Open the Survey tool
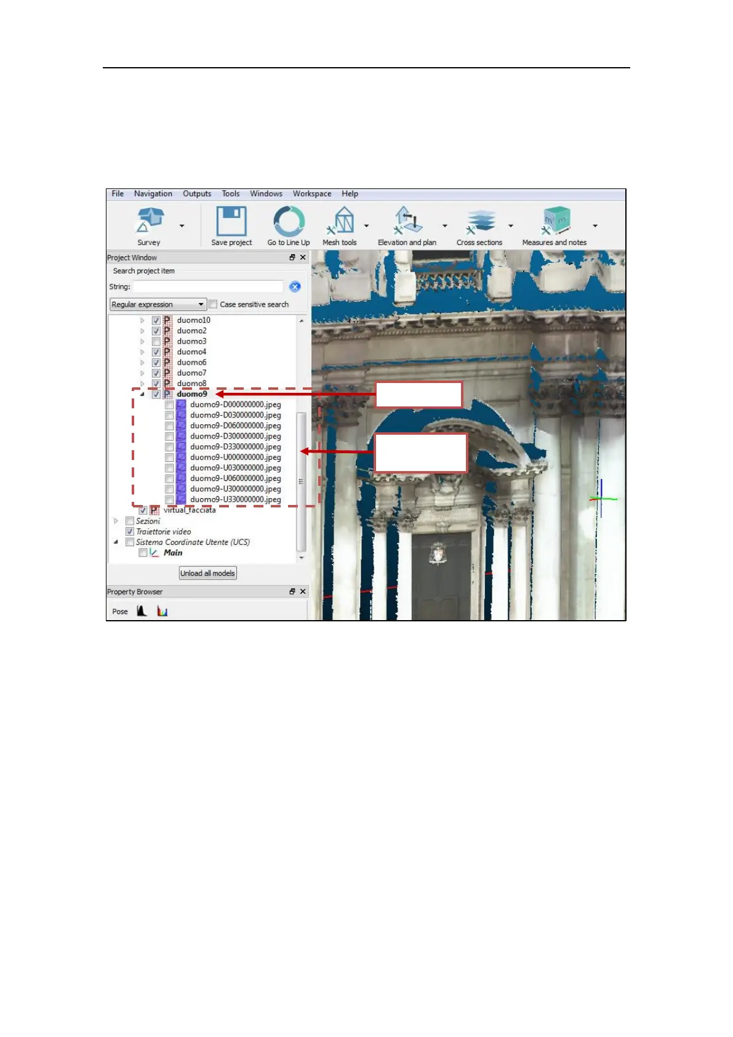This screenshot has width=733, height=1037. (x=150, y=226)
